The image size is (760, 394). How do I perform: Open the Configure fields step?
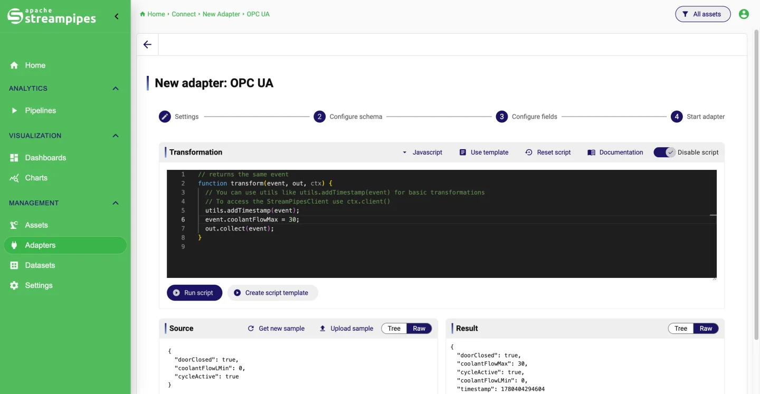pos(526,117)
